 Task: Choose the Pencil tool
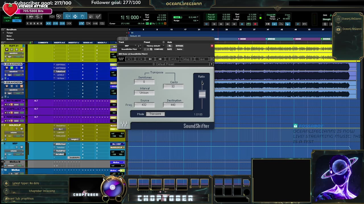[x=98, y=16]
